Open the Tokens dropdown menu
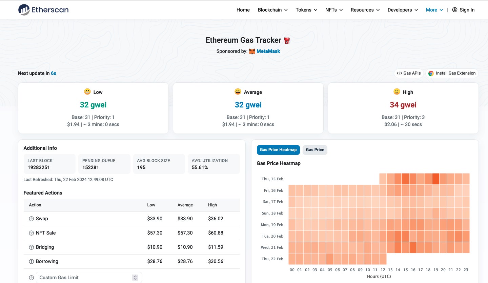This screenshot has width=488, height=283. coord(306,10)
